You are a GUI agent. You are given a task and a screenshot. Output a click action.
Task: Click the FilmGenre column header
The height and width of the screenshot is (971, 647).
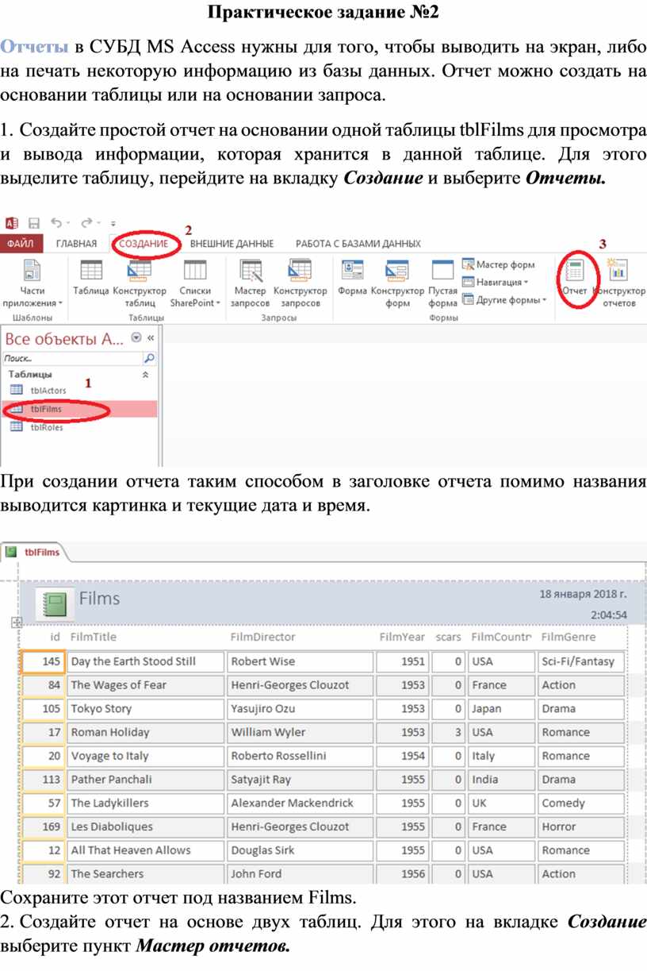pos(568,637)
